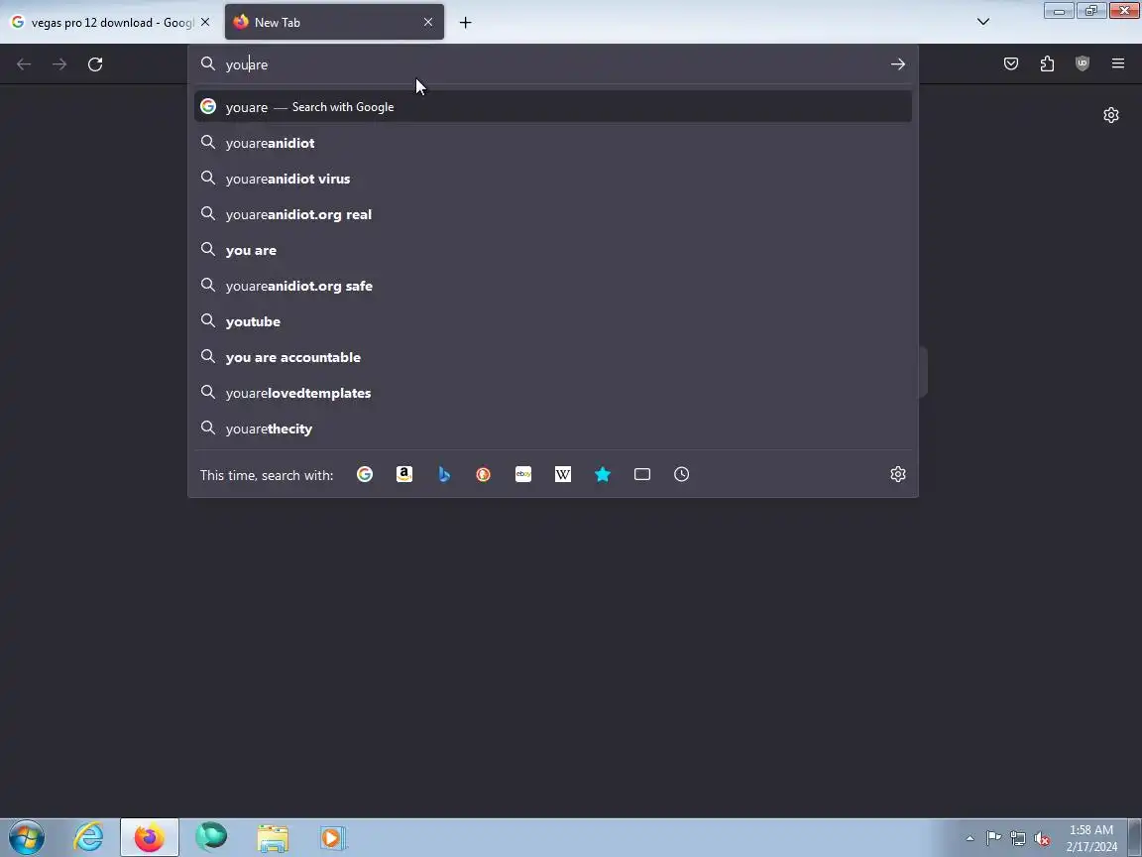Pick the 'youarethecity' suggestion
The height and width of the screenshot is (857, 1142).
pyautogui.click(x=553, y=428)
